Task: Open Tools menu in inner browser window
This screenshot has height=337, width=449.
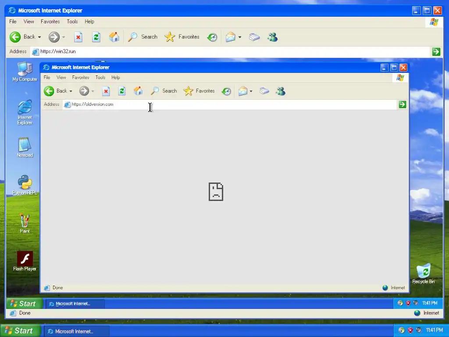Action: point(100,77)
